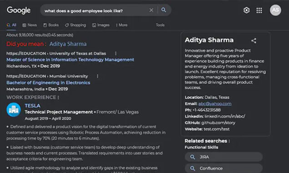Click the abc@yahoo.com email link

(215, 104)
